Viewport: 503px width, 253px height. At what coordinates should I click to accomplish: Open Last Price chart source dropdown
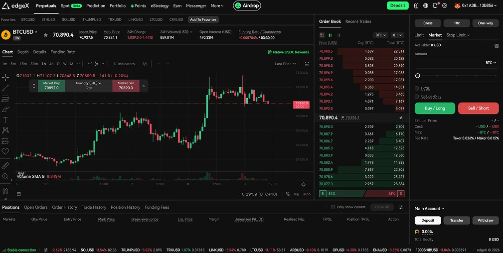coord(285,64)
